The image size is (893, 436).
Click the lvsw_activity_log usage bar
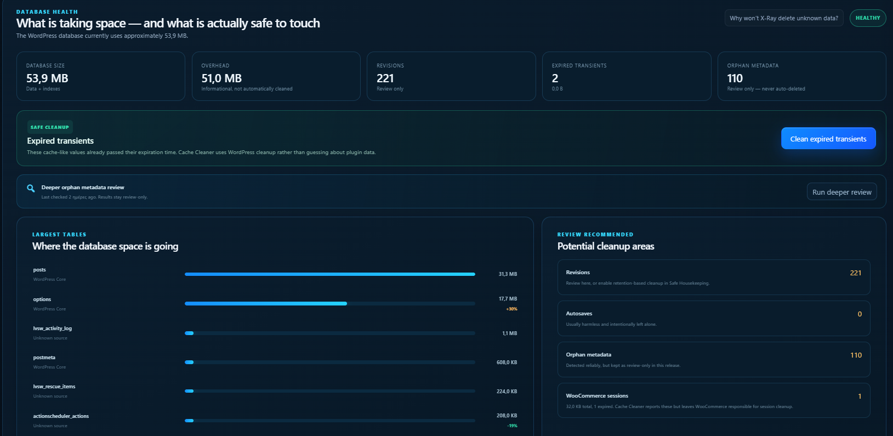[x=330, y=333]
